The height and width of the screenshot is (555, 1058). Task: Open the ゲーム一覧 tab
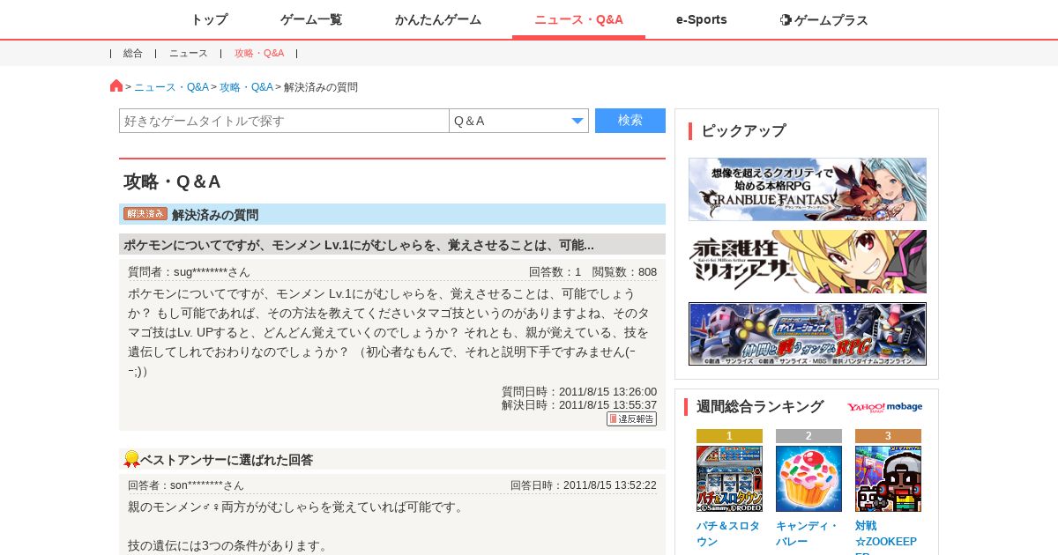click(311, 19)
